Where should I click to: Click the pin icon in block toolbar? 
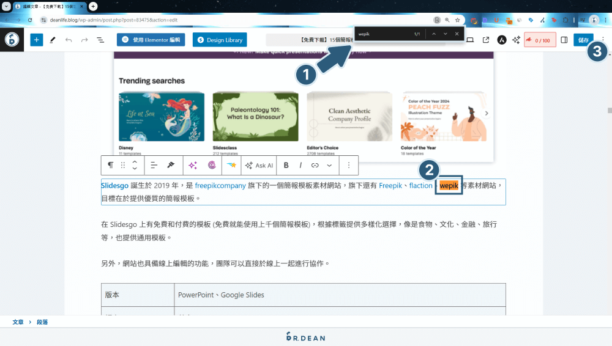[171, 165]
